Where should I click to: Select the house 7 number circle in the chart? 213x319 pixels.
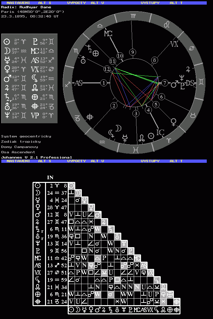pos(164,83)
